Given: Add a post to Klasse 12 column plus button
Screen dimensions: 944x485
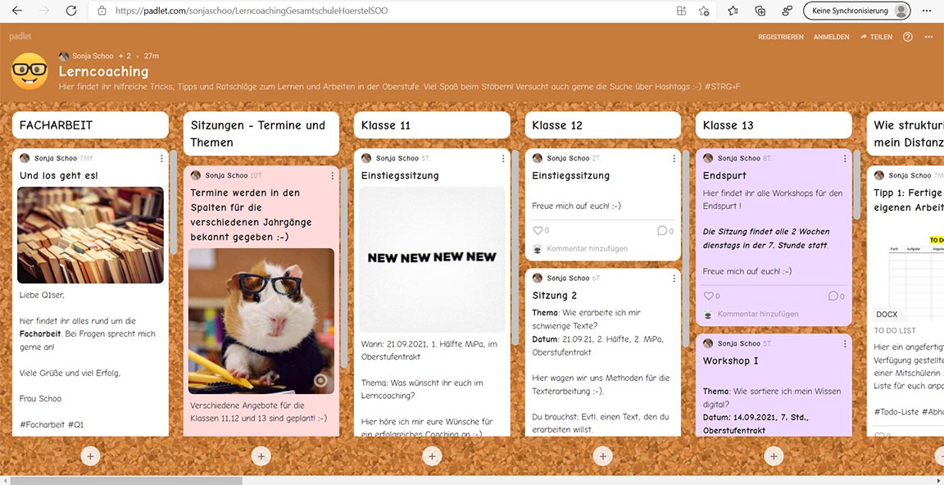Looking at the screenshot, I should click(x=602, y=456).
